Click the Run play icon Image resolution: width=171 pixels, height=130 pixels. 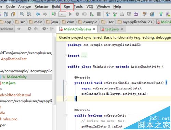[x=70, y=14]
